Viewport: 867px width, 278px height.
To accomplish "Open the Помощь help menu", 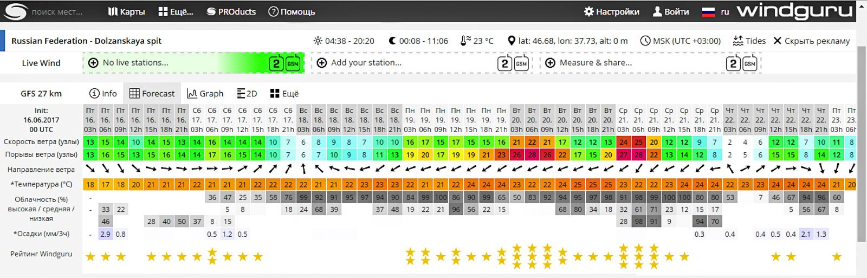I will 292,12.
